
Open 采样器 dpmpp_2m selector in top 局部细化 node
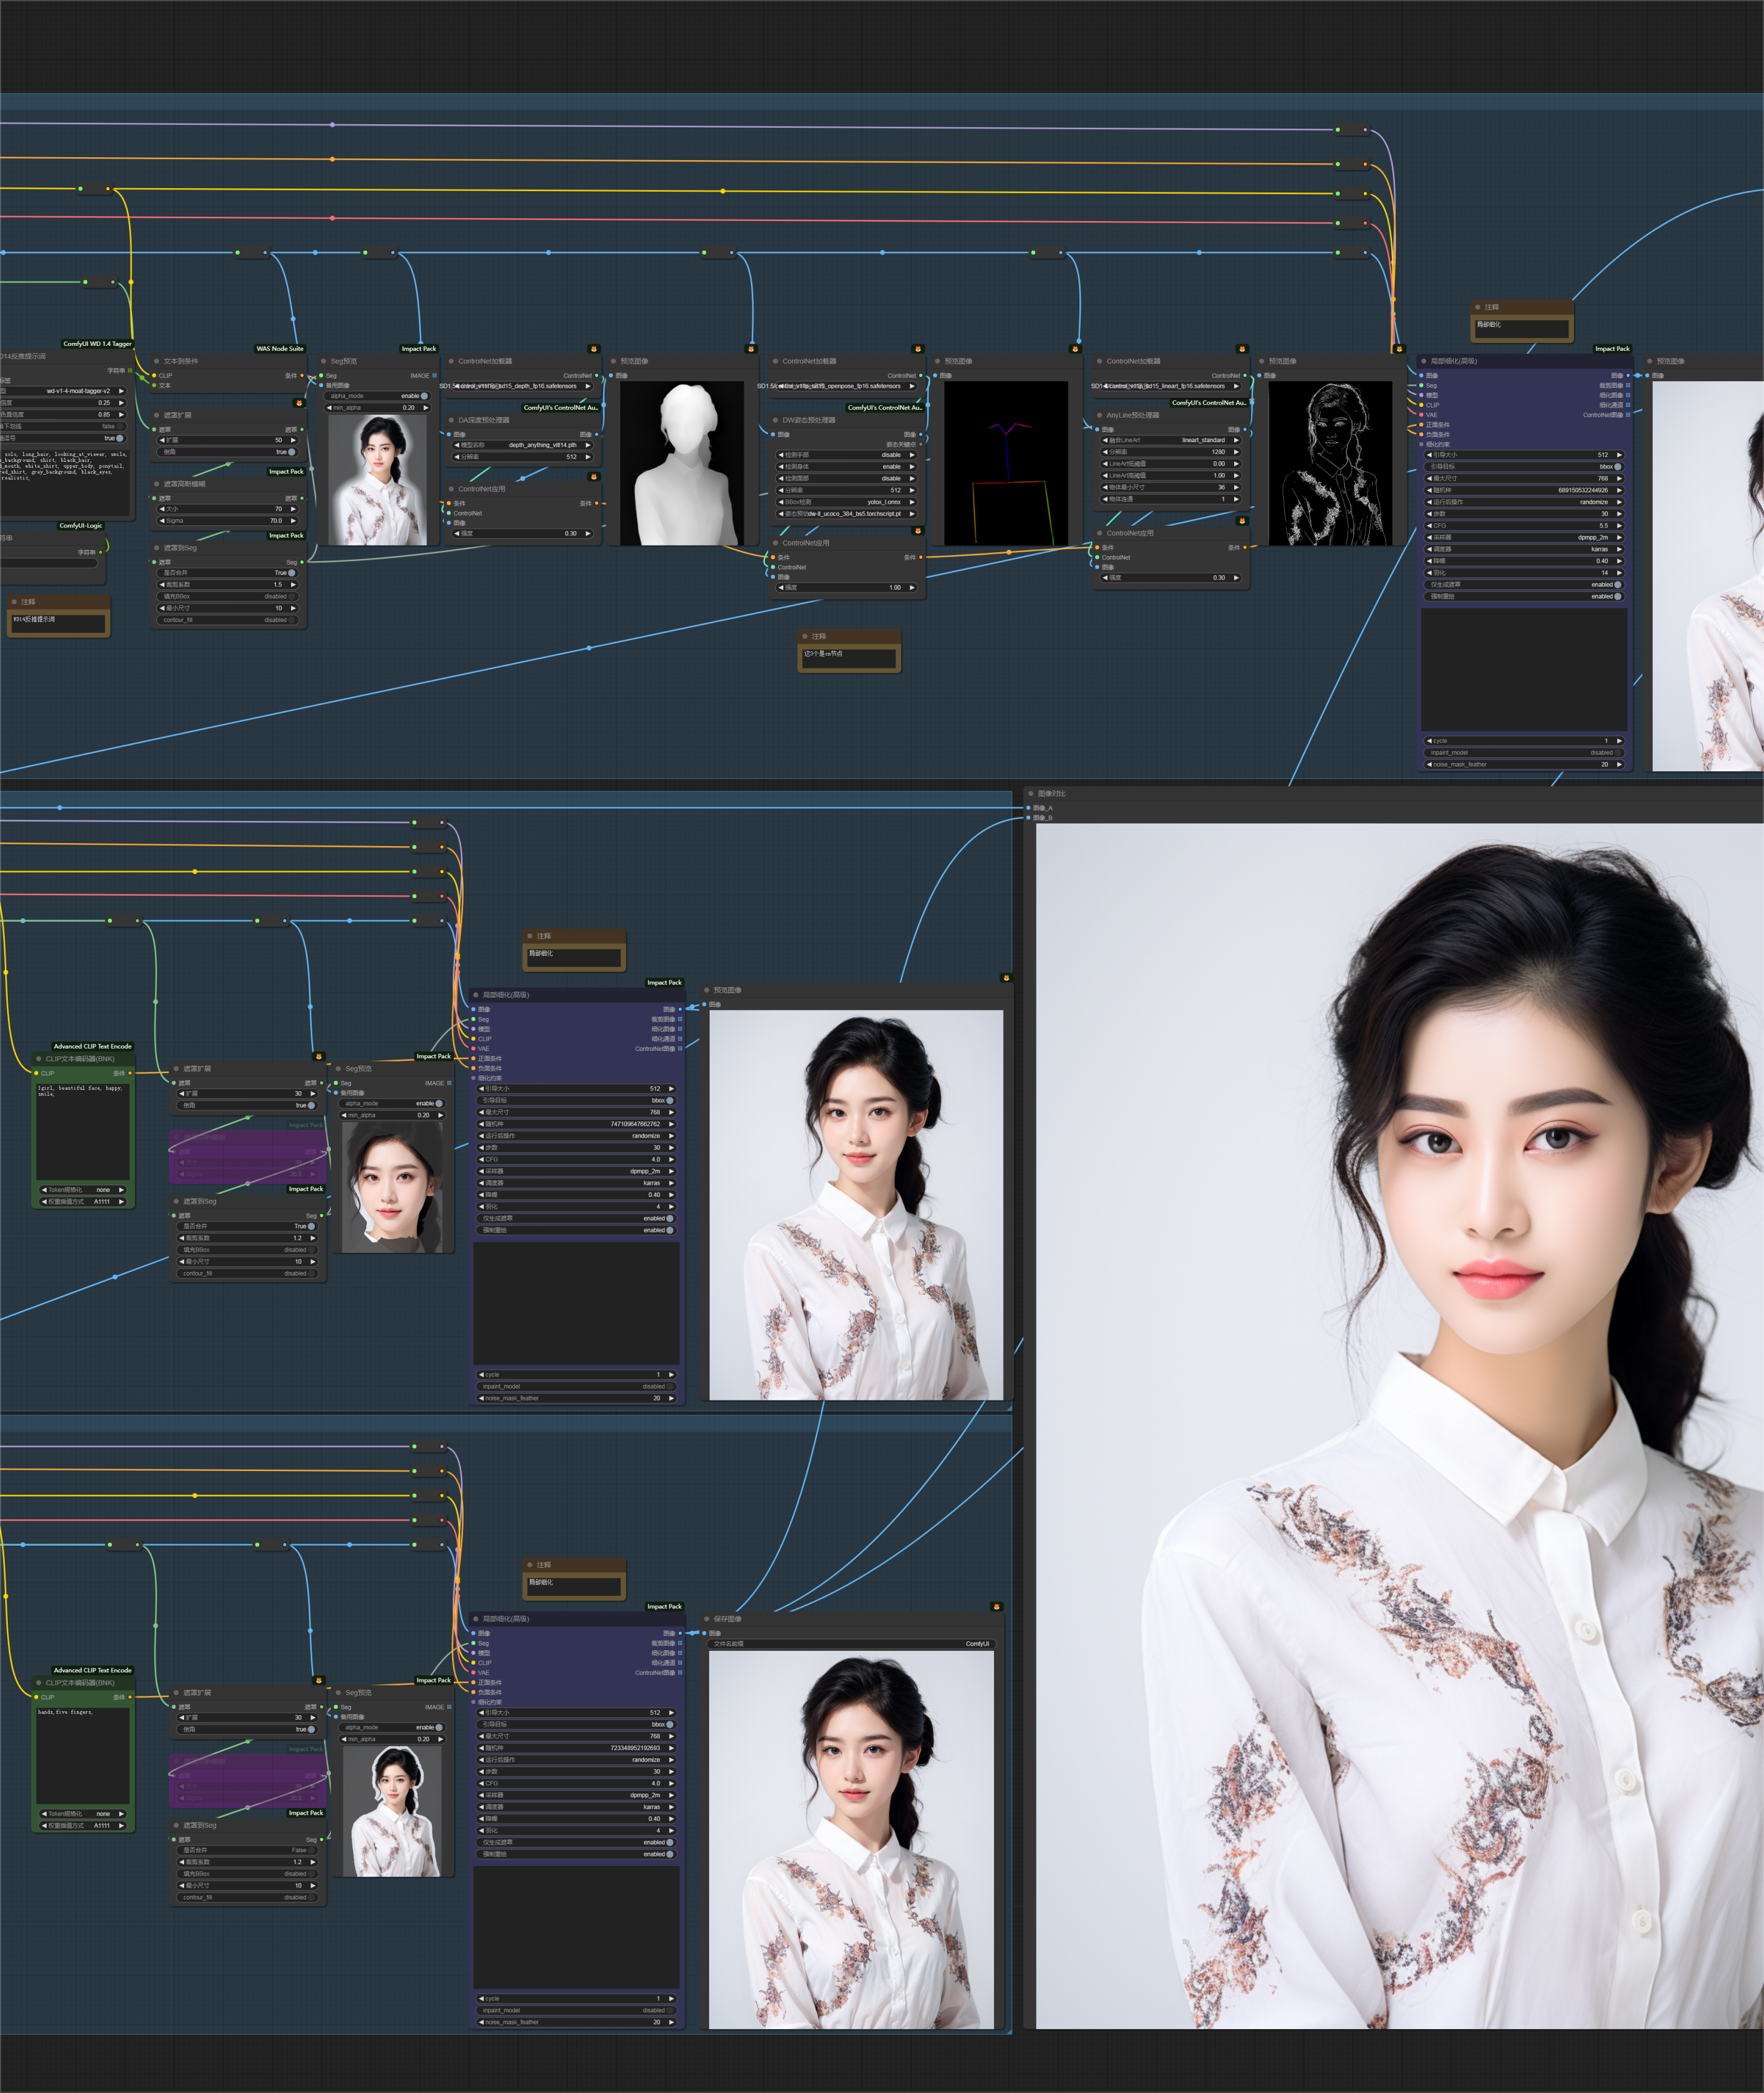1524,538
